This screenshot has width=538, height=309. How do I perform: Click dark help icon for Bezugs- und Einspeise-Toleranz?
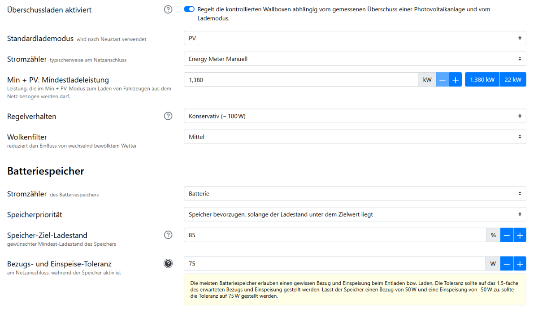tap(168, 264)
